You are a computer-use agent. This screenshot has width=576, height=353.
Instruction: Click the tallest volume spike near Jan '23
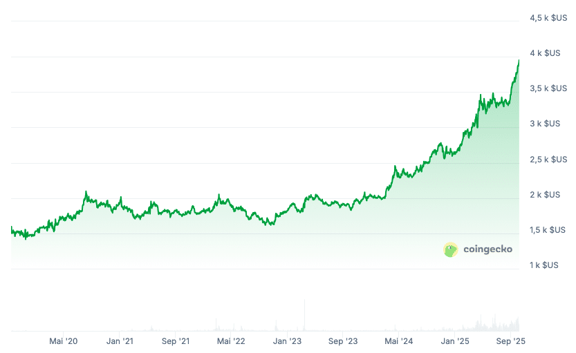point(304,315)
